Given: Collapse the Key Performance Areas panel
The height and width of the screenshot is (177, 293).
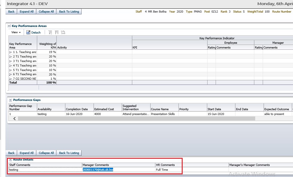Looking at the screenshot, I should 9,26.
